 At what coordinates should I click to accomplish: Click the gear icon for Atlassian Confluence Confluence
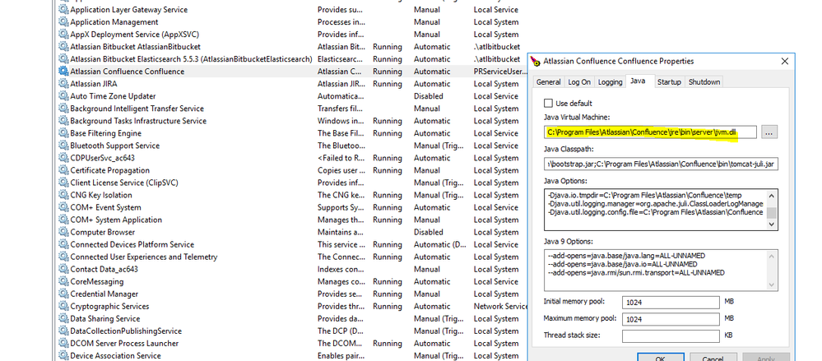point(63,72)
